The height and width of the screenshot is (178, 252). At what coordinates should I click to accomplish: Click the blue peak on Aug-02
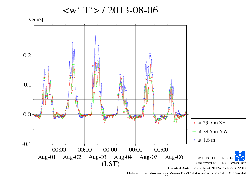[73, 42]
